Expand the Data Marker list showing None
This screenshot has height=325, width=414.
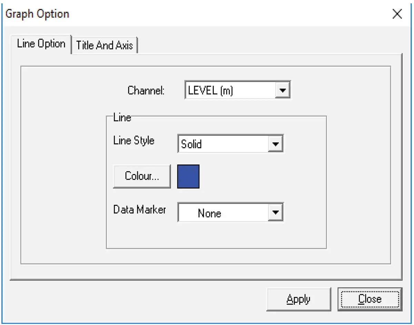pos(275,212)
